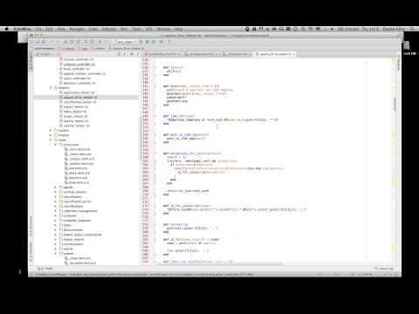The width and height of the screenshot is (419, 314).
Task: Open the VCS menu
Action: (x=149, y=29)
